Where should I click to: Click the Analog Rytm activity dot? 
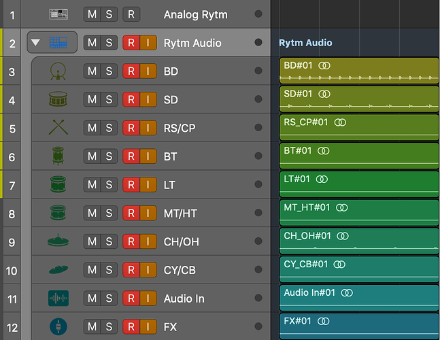[258, 14]
